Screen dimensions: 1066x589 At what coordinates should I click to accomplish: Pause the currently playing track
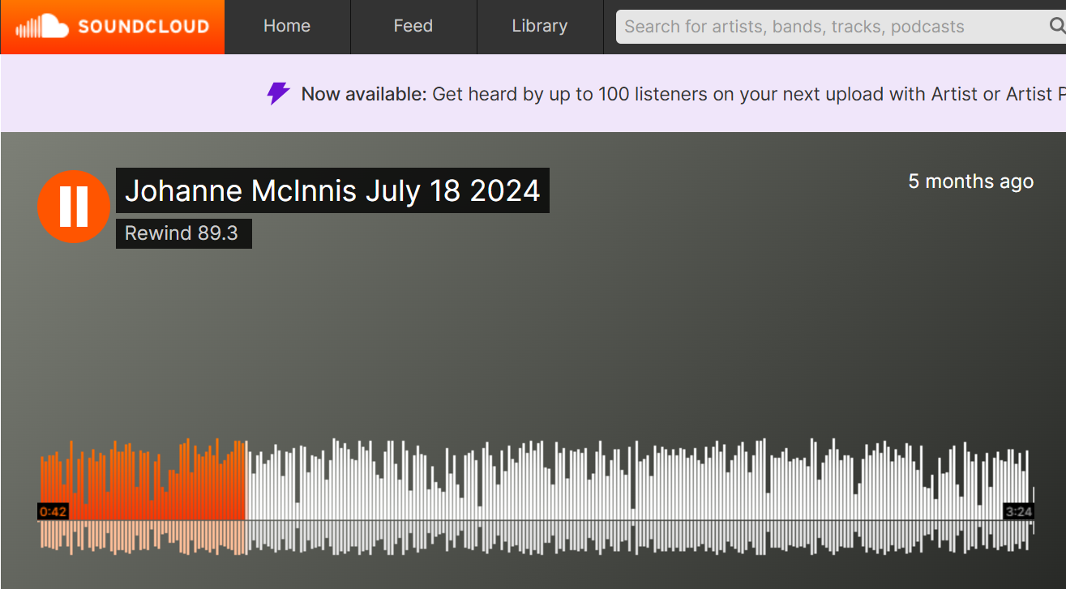click(73, 207)
